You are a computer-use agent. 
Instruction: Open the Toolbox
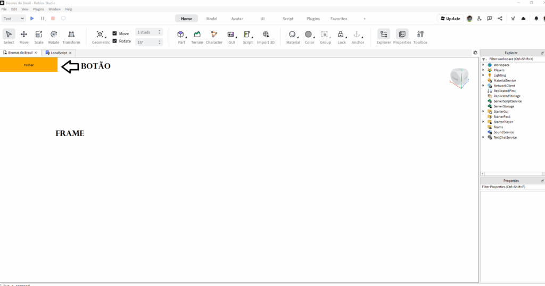tap(420, 37)
